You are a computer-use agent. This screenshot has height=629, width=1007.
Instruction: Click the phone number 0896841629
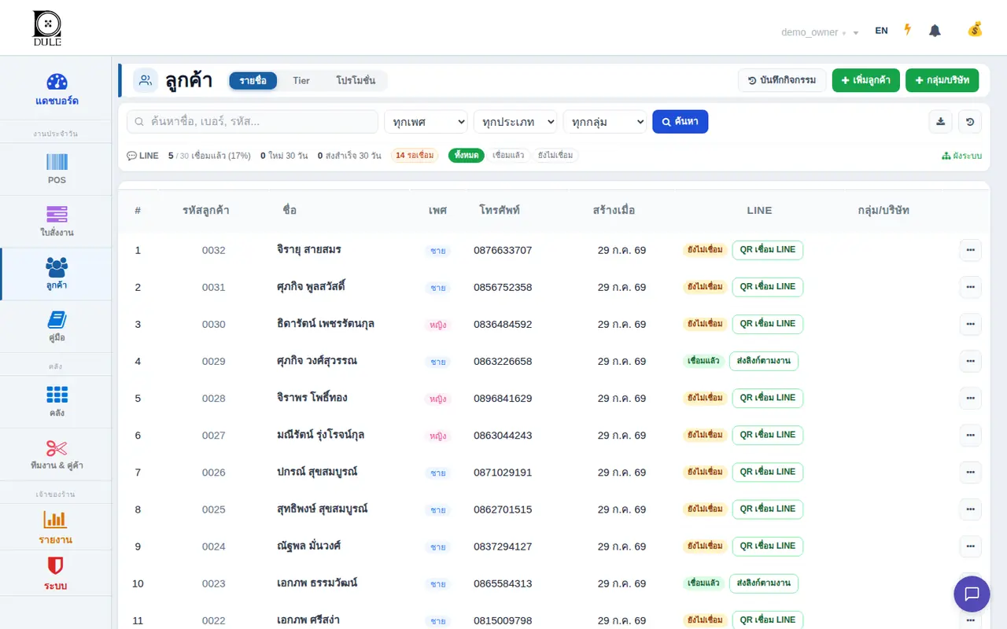[x=503, y=398]
